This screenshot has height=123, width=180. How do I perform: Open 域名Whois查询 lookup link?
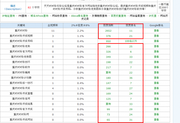point(40,16)
